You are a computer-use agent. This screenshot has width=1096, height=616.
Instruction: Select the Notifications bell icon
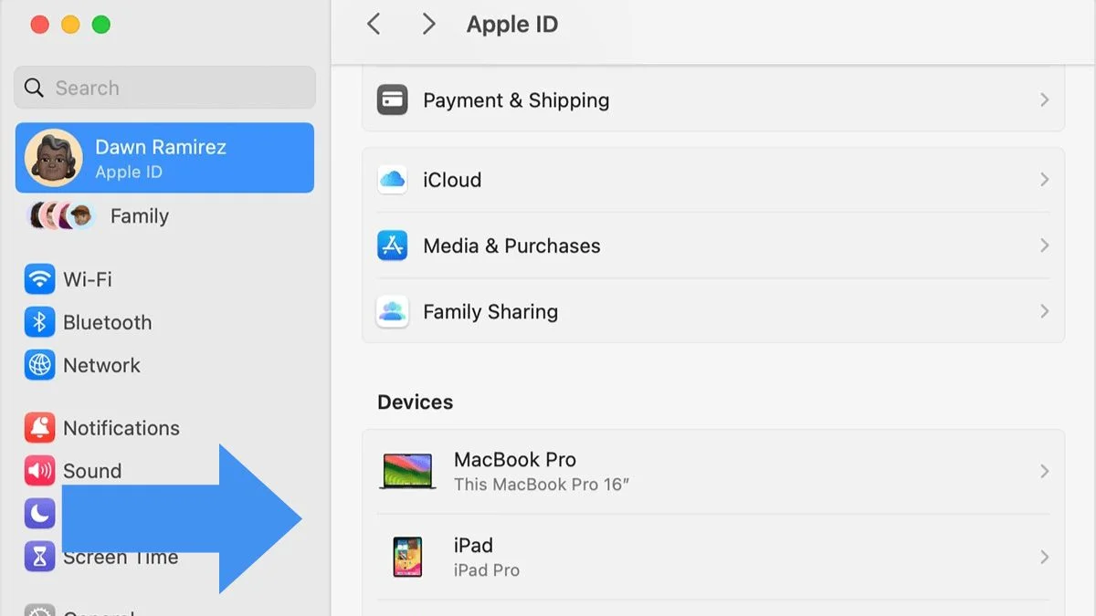(x=40, y=428)
